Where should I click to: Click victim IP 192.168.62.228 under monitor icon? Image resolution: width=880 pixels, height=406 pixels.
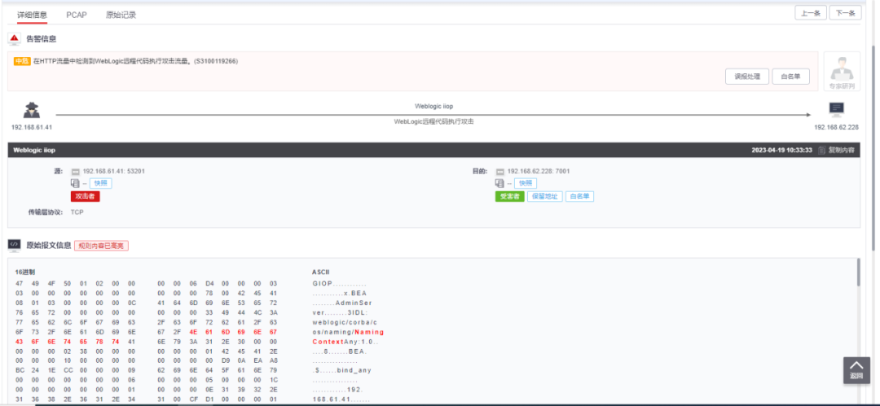[836, 127]
